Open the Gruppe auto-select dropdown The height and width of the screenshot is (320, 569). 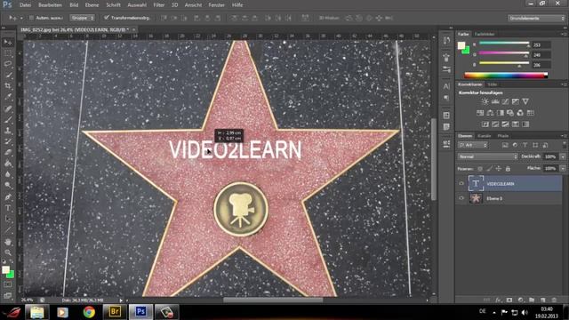tap(83, 18)
